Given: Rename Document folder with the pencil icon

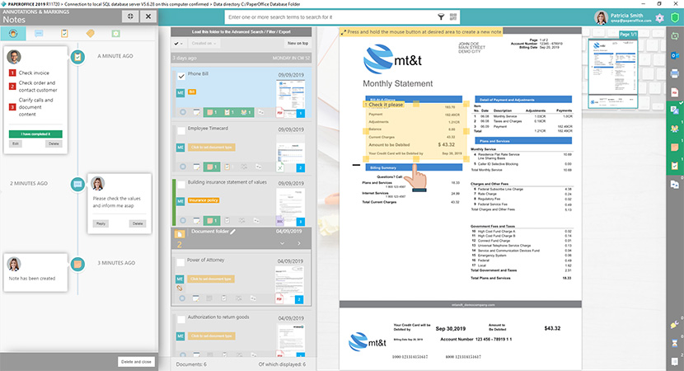Looking at the screenshot, I should pos(233,232).
